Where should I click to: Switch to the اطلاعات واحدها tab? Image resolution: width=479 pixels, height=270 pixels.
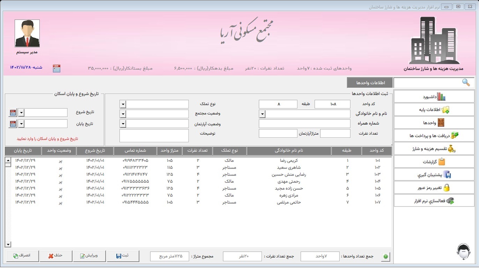pyautogui.click(x=370, y=83)
